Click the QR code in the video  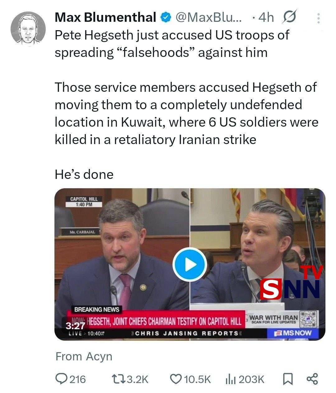[308, 319]
